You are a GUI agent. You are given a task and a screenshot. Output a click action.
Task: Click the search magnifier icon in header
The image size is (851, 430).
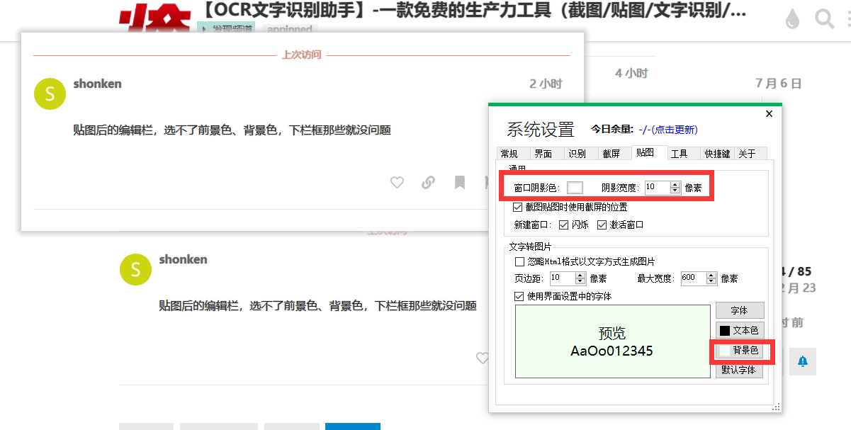point(824,19)
